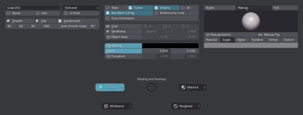Click the Wireframe overlay globe icon
Screen dimensions: 303x115
pos(108,31)
